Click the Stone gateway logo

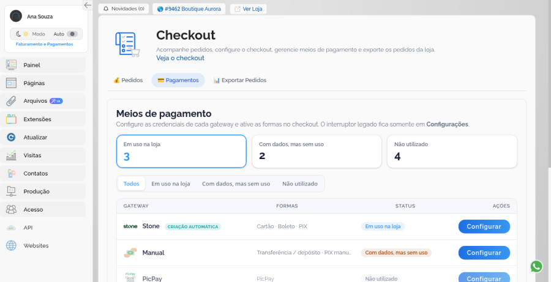tap(130, 226)
